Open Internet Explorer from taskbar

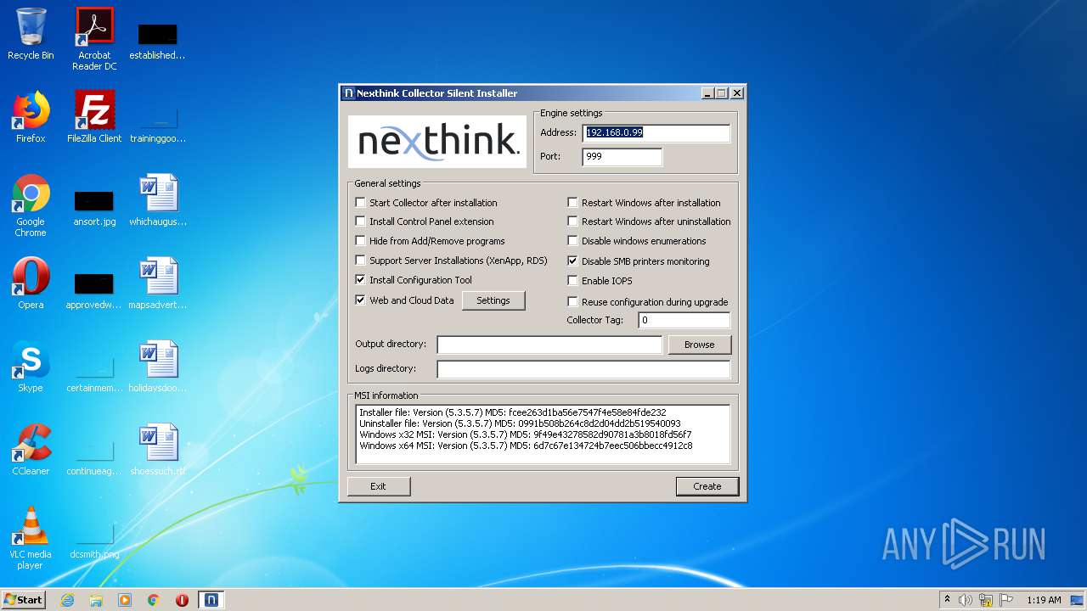(x=68, y=600)
